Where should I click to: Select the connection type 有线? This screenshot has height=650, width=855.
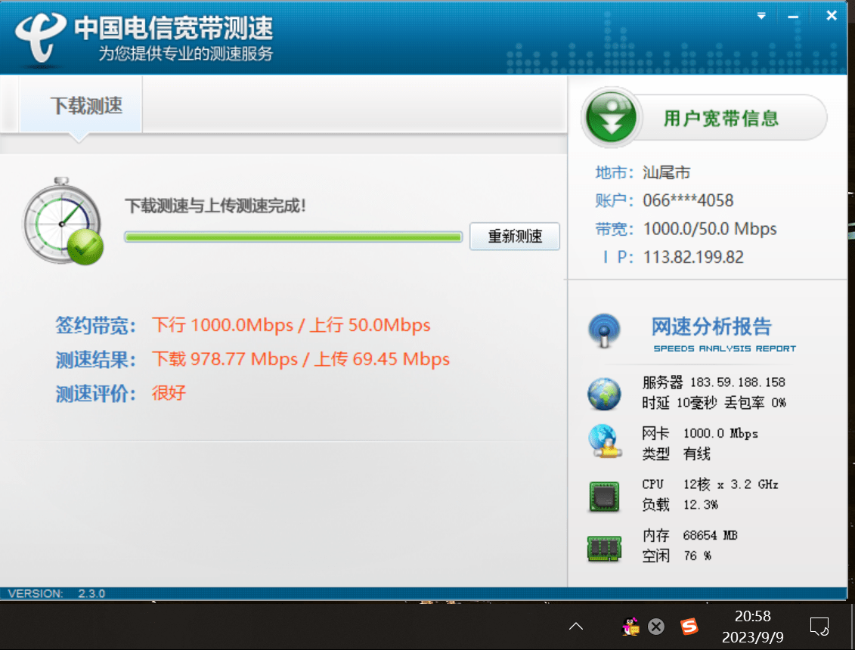tap(696, 453)
